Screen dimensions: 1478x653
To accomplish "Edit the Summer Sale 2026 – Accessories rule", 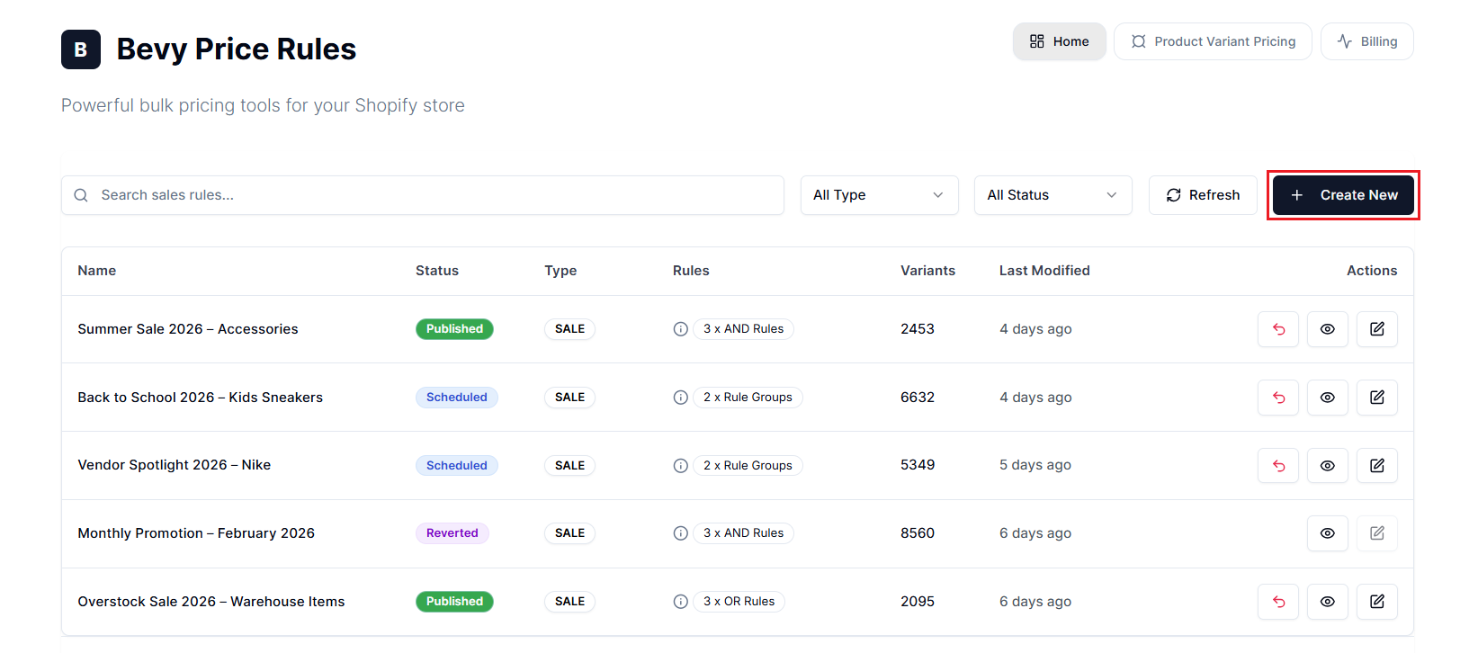I will tap(1377, 329).
